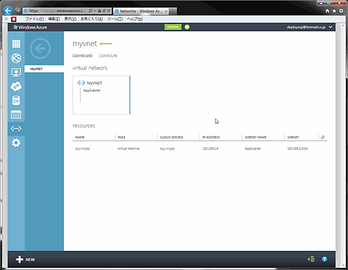The image size is (348, 270).
Task: Show the notifications list icon with 4
Action: 311,259
